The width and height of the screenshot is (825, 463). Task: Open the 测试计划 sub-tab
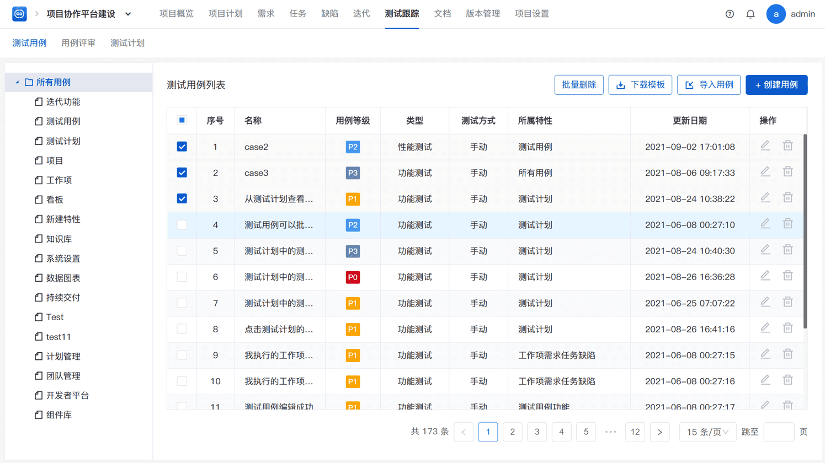[127, 43]
